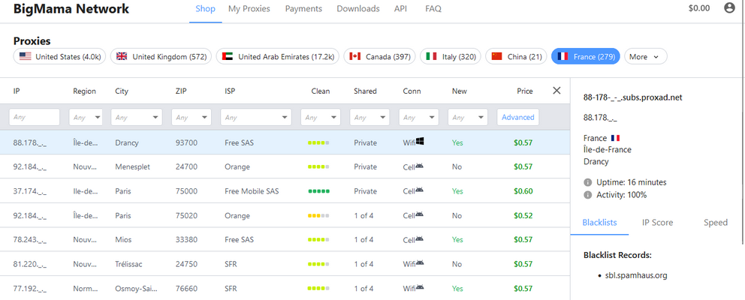Click the Android icon in the Mios row
Image resolution: width=745 pixels, height=300 pixels.
(x=420, y=238)
